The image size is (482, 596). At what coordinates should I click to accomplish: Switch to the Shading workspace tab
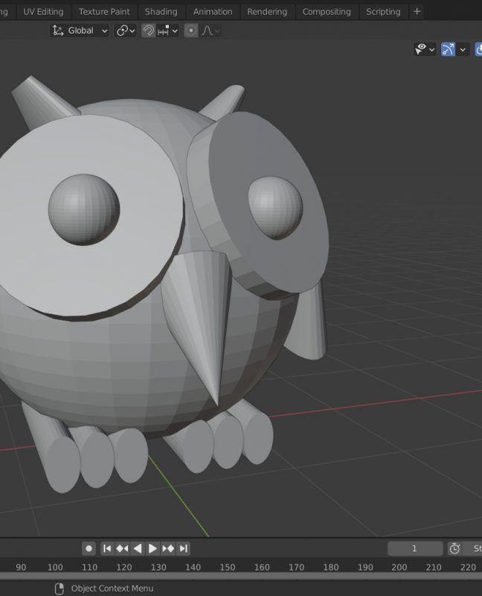point(161,11)
